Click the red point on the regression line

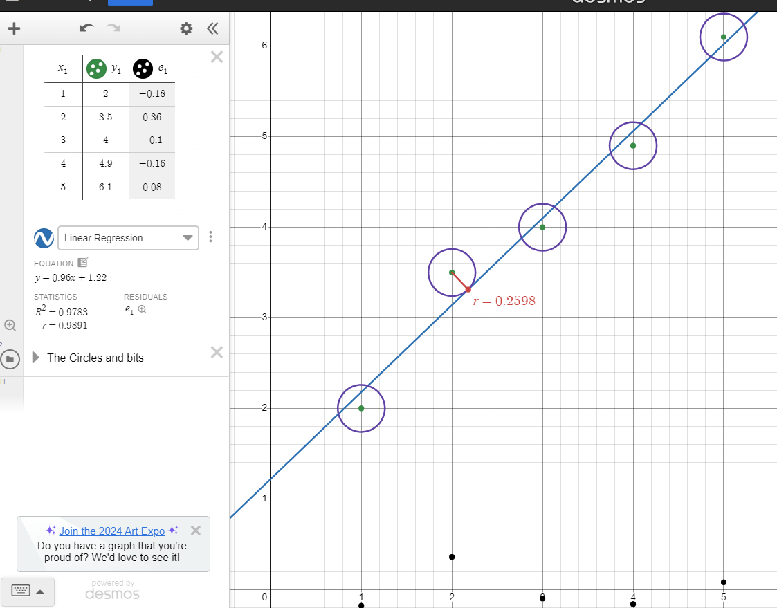(468, 289)
